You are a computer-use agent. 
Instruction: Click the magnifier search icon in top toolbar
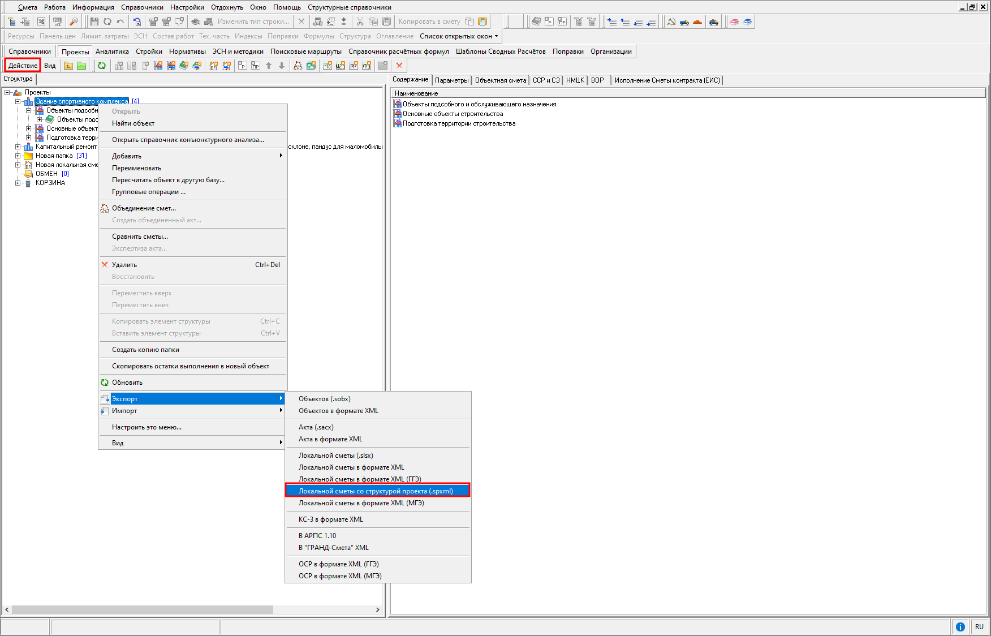[74, 22]
